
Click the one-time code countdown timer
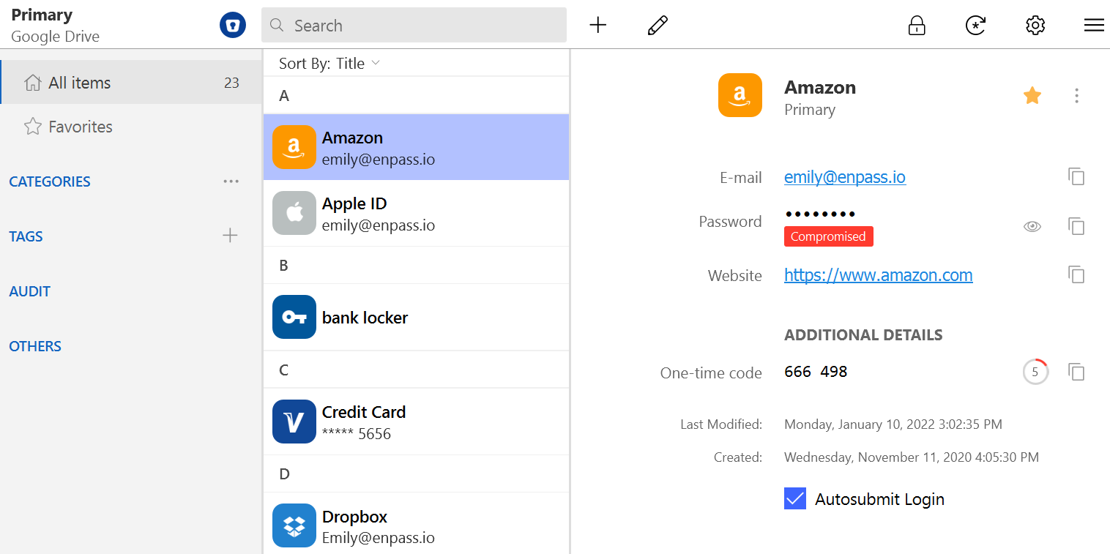pos(1035,372)
